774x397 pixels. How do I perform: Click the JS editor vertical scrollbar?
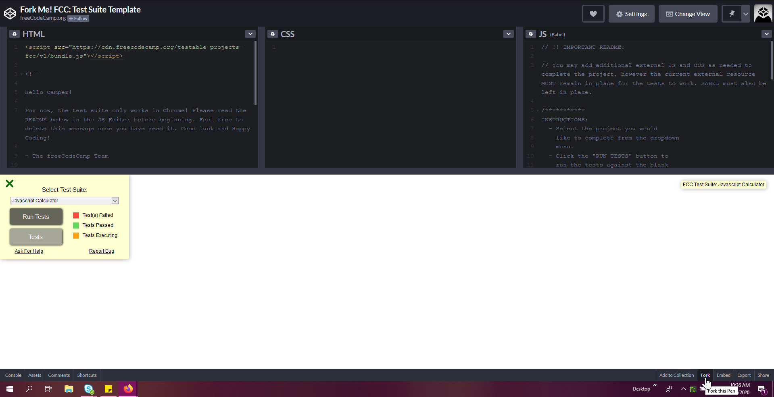coord(772,60)
